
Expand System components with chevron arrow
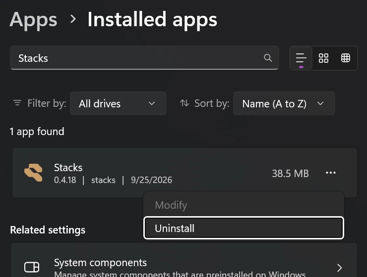coord(339,268)
